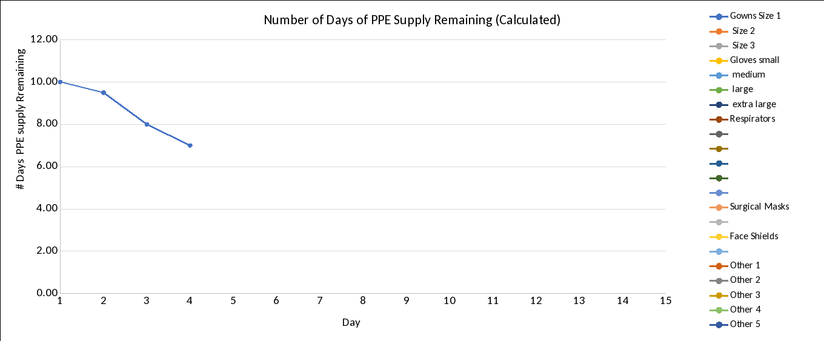Click the chart title text
The width and height of the screenshot is (824, 341).
pos(412,20)
